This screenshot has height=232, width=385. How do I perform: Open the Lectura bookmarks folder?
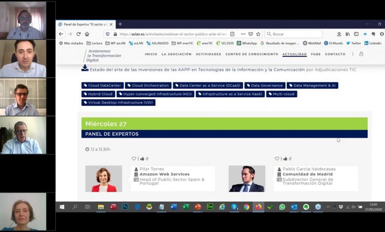tap(94, 43)
